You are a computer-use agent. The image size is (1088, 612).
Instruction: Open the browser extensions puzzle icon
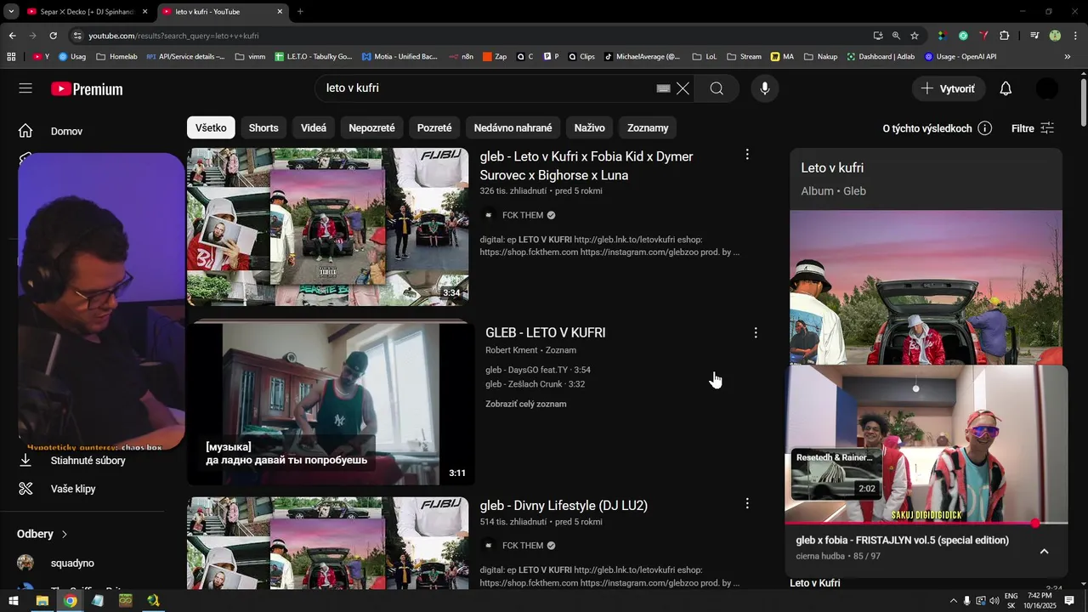click(x=1005, y=36)
